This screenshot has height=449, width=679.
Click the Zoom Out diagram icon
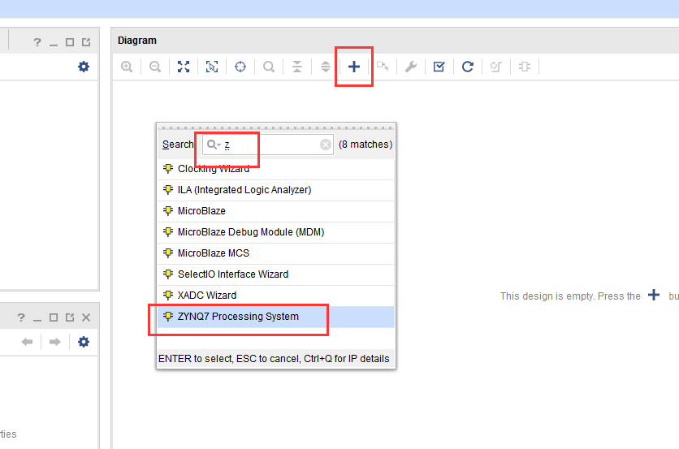click(x=155, y=67)
